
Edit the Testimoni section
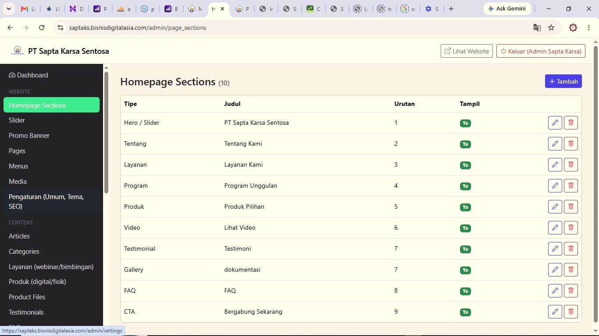pyautogui.click(x=555, y=248)
